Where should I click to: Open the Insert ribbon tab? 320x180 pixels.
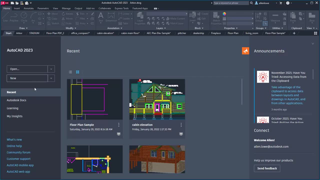coord(17,8)
